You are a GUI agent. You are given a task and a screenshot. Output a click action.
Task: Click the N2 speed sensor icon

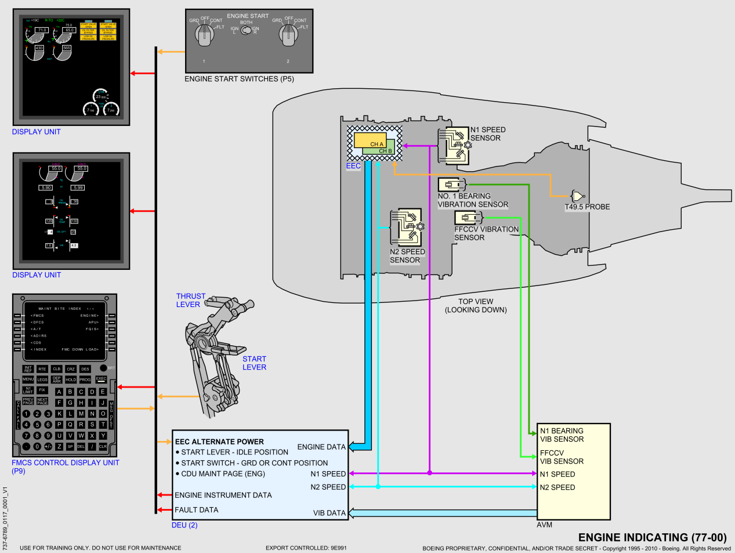pyautogui.click(x=406, y=227)
